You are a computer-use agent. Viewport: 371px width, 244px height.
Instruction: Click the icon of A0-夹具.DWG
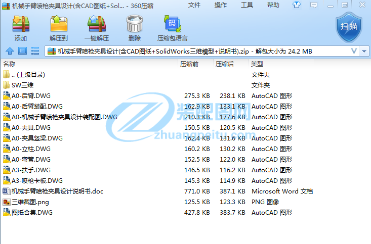[7, 127]
